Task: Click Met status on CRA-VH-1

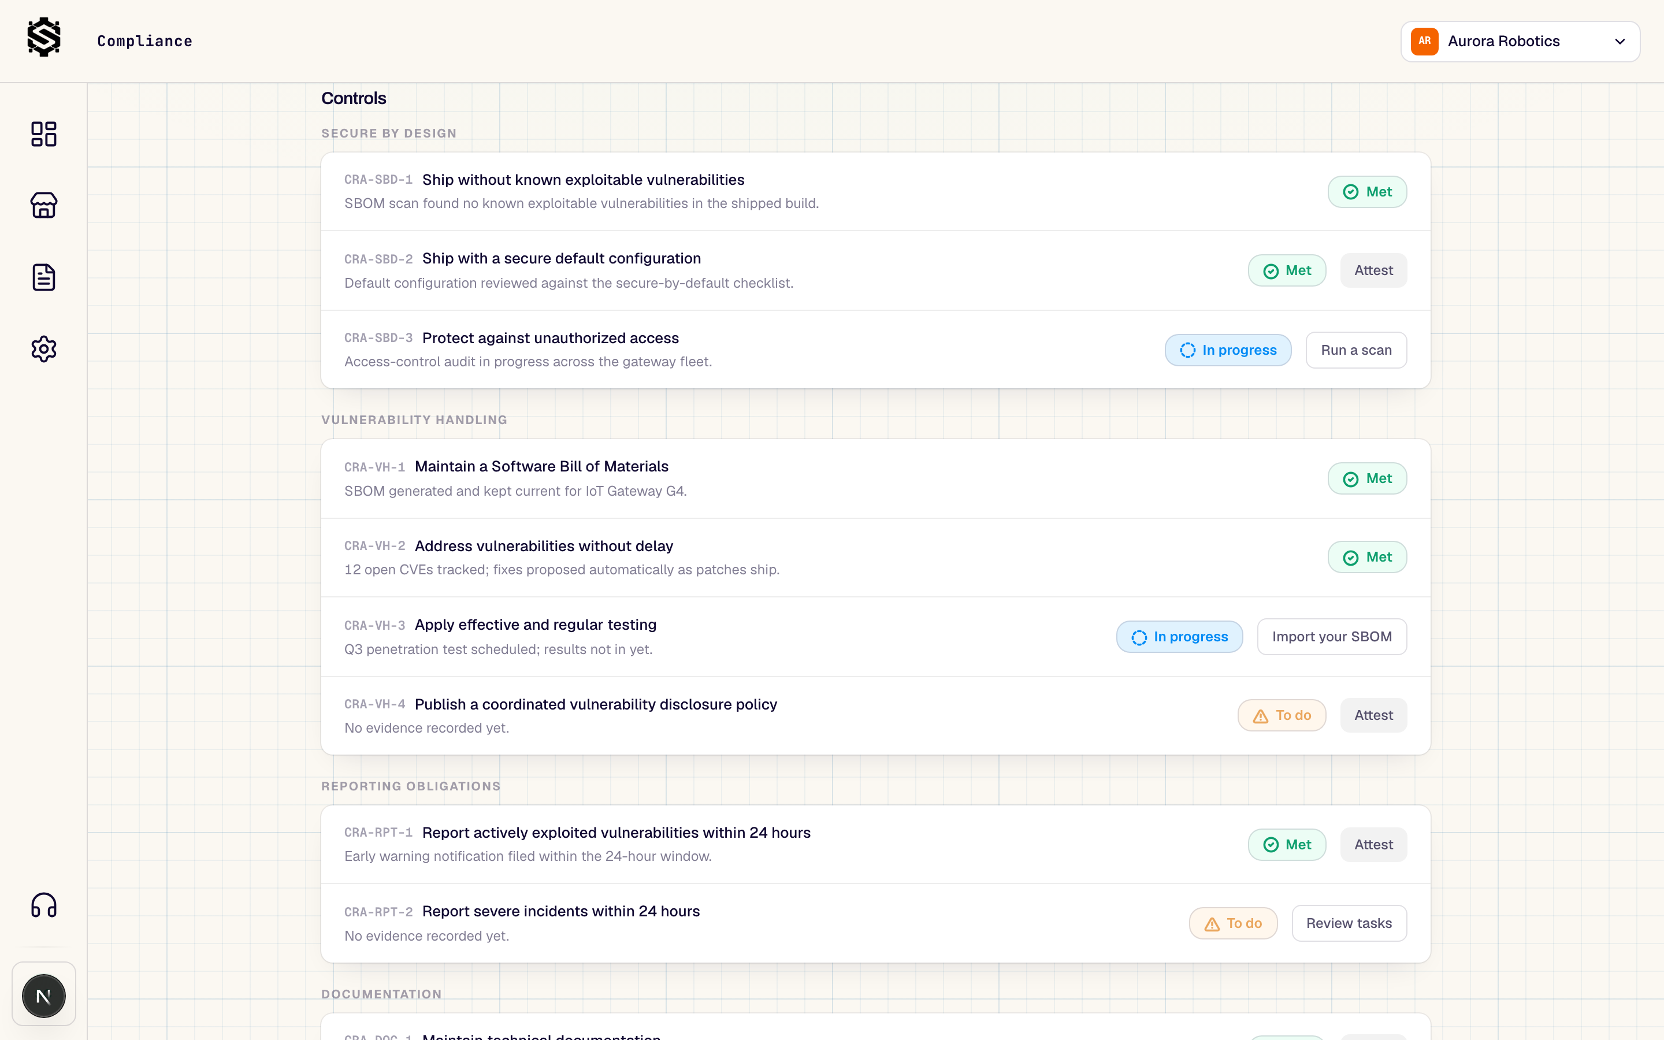Action: [x=1367, y=479]
